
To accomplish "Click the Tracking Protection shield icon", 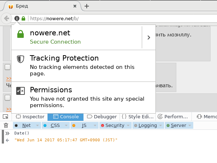I will click(21, 59).
